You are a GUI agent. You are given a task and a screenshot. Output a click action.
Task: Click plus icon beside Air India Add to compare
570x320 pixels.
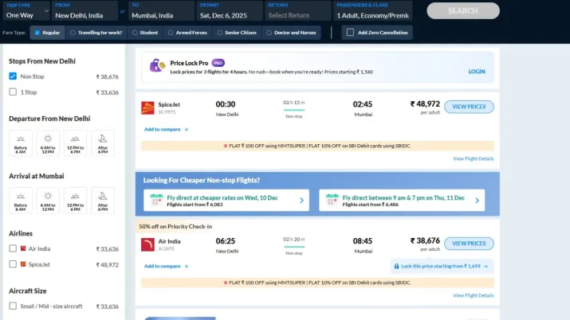[187, 267]
